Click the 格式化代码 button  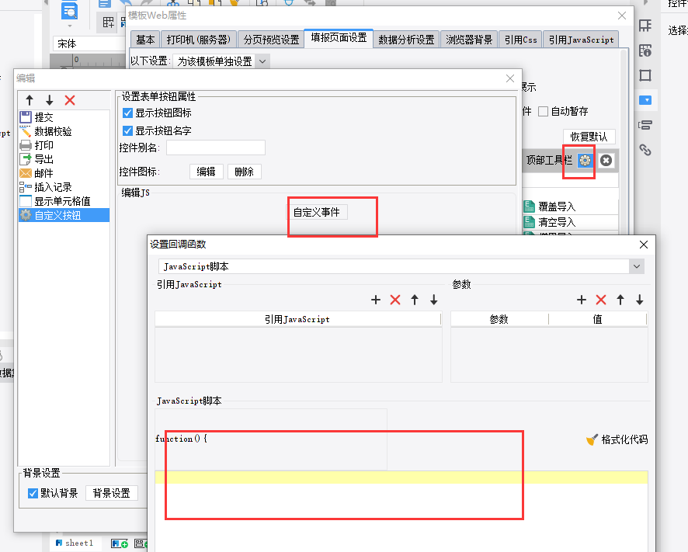click(617, 439)
